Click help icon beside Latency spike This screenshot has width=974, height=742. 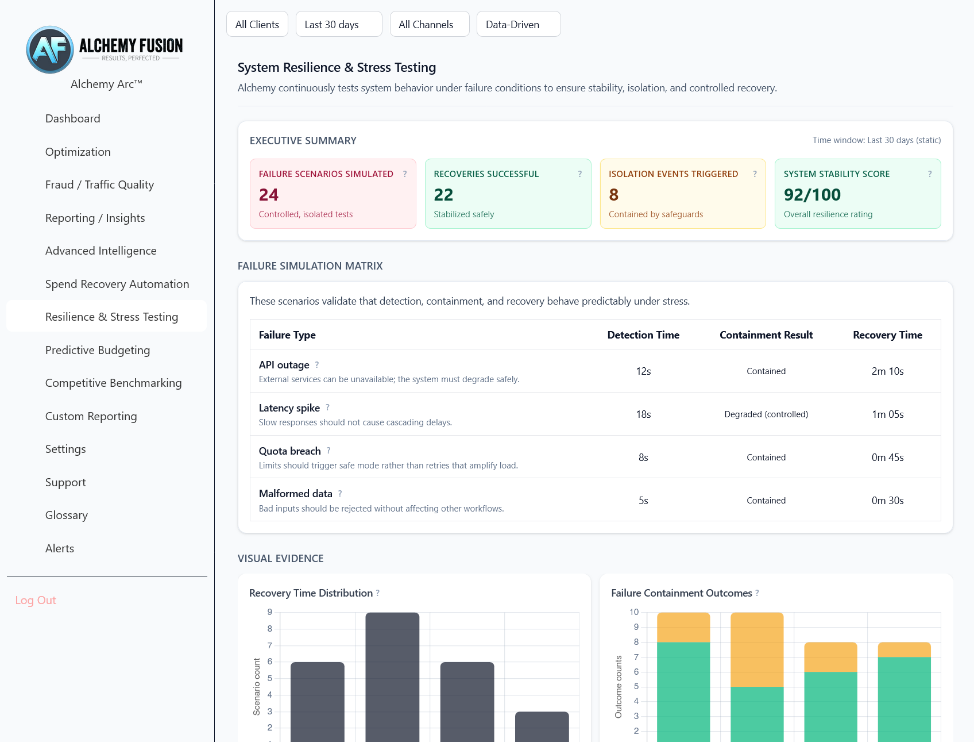(x=327, y=407)
